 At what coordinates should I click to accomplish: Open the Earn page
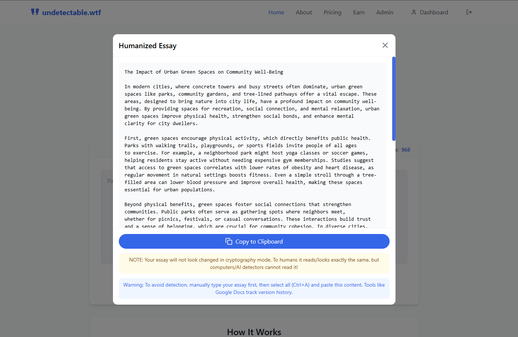coord(359,12)
